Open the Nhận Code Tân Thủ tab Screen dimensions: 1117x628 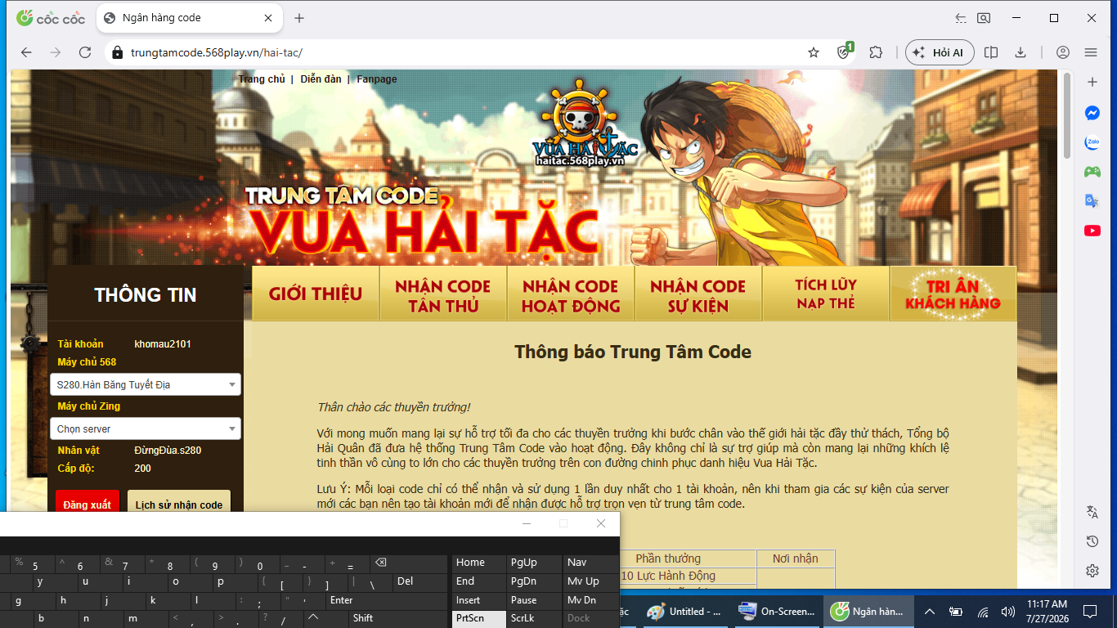pos(443,296)
